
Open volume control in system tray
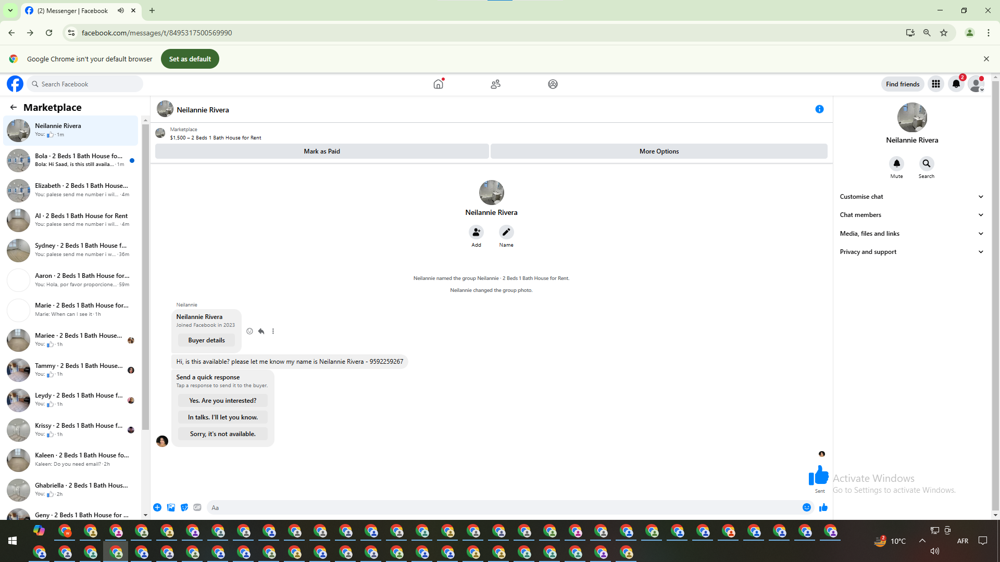tap(935, 551)
